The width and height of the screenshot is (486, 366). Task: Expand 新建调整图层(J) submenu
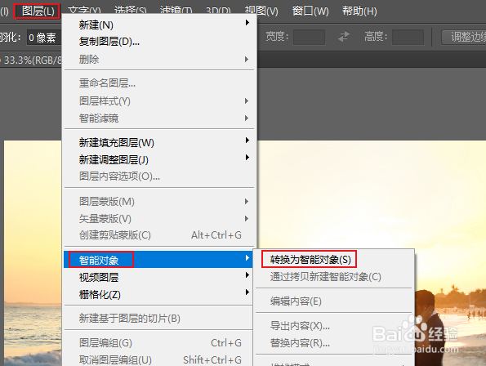pyautogui.click(x=159, y=159)
